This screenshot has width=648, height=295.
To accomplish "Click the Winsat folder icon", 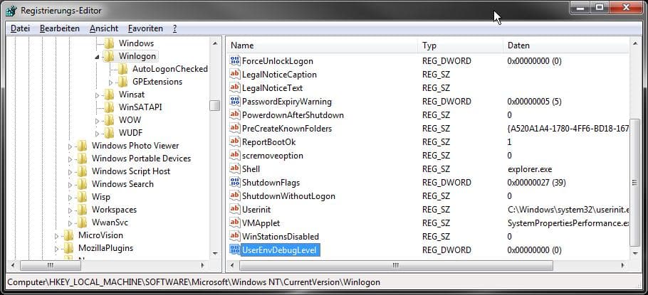I will 109,95.
